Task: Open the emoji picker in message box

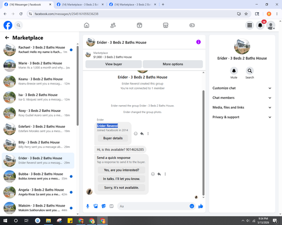Action: pyautogui.click(x=192, y=206)
